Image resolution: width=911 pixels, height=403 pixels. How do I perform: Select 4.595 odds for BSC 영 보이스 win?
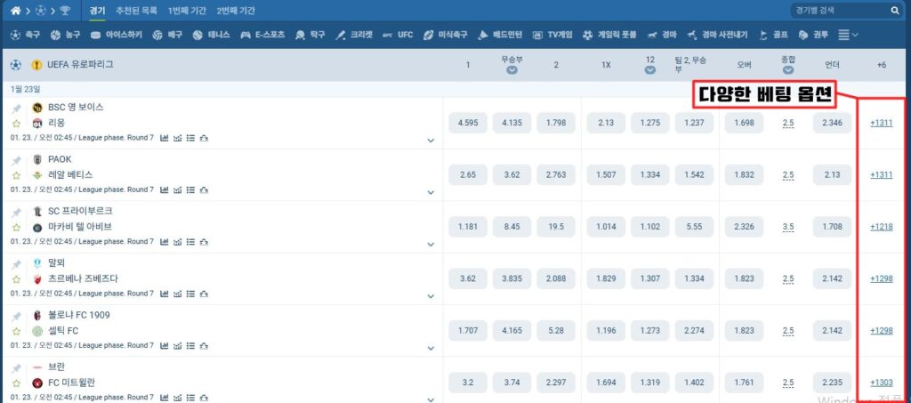tap(468, 123)
